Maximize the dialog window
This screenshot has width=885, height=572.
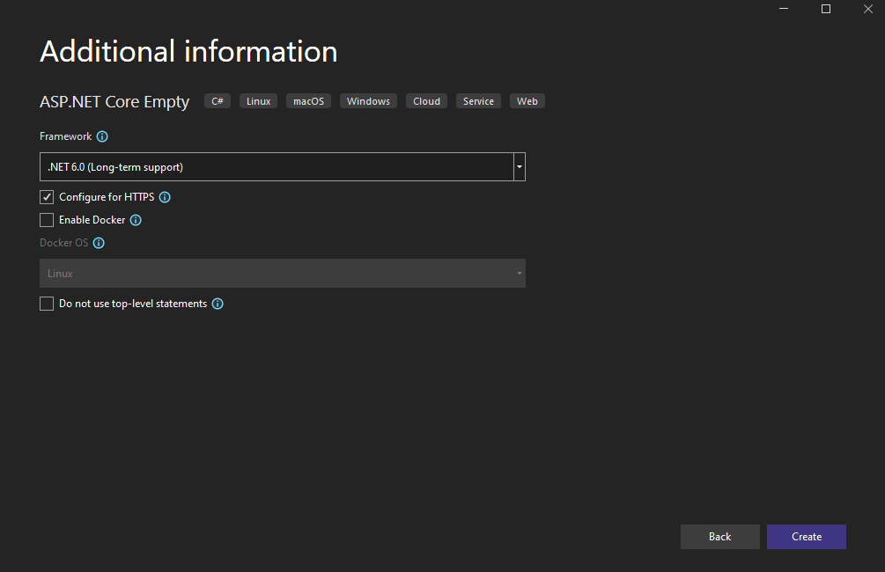click(826, 9)
